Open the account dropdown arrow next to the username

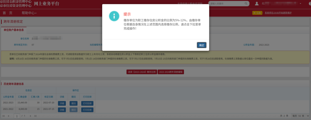pos(300,3)
